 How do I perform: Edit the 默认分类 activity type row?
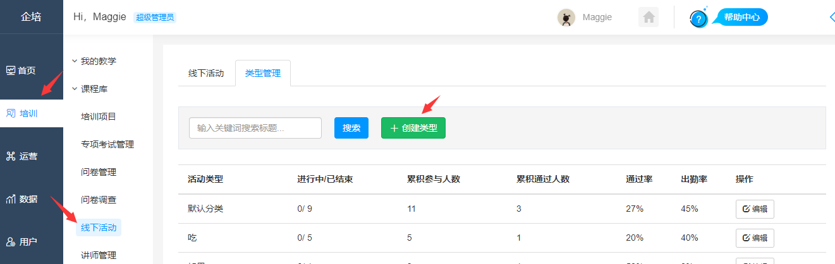754,209
